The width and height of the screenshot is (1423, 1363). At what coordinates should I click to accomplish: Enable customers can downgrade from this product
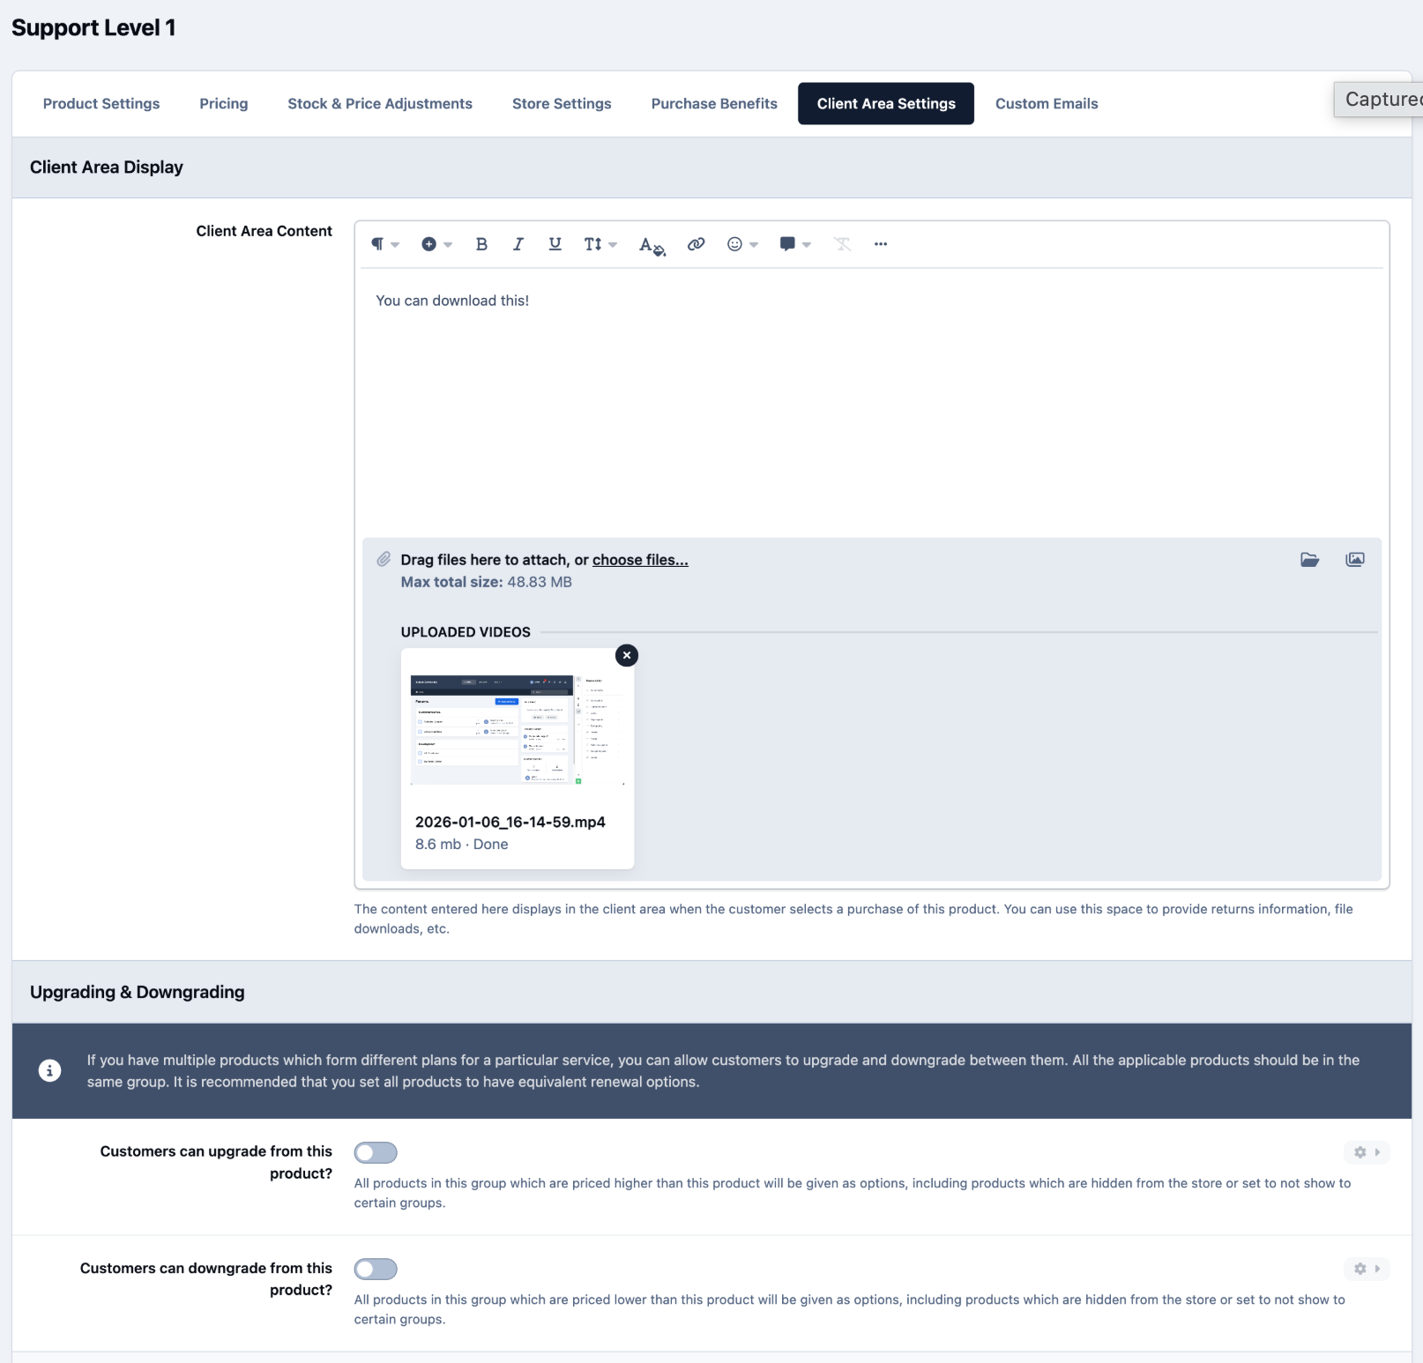(x=376, y=1269)
